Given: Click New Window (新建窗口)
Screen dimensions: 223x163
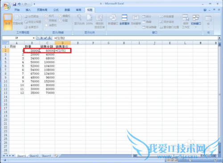Looking at the screenshot, I should 113,20.
